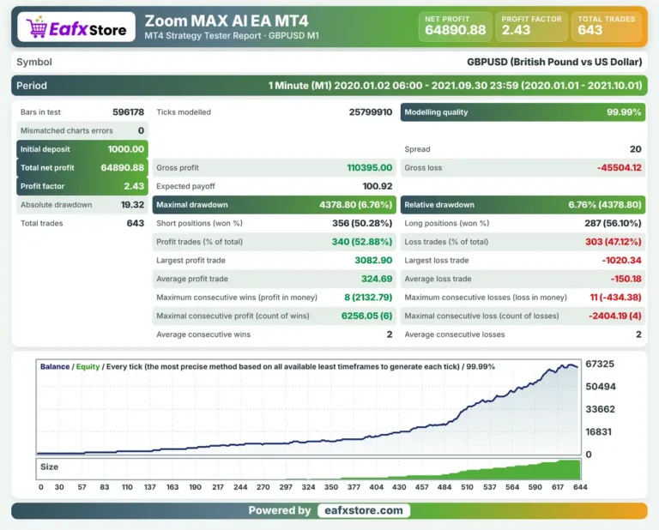The height and width of the screenshot is (530, 659).
Task: Click the Spread value 20
Action: click(x=636, y=149)
